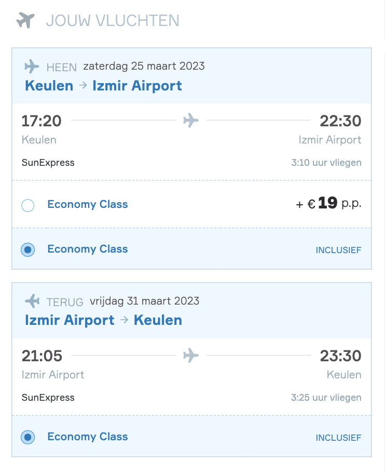The height and width of the screenshot is (473, 385).
Task: Click the outbound HEEN airplane icon
Action: point(32,67)
